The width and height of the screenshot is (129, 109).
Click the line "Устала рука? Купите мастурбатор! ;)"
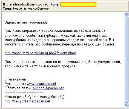pyautogui.click(x=35, y=97)
